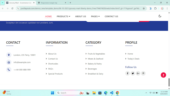170x96 pixels.
Task: Show hidden system tray icons
Action: (x=146, y=93)
